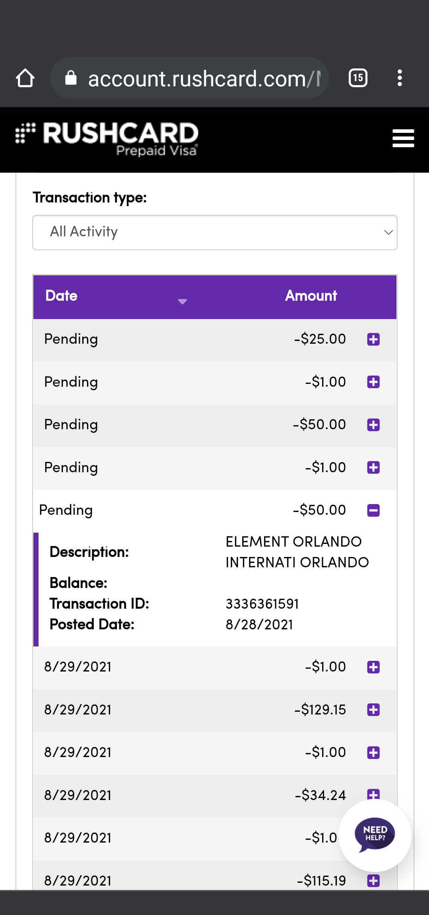
Task: Expand the pending -$25.00 transaction
Action: 373,339
